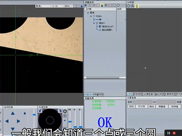
Task: Move stage right with the right arrow
Action: [x=19, y=121]
